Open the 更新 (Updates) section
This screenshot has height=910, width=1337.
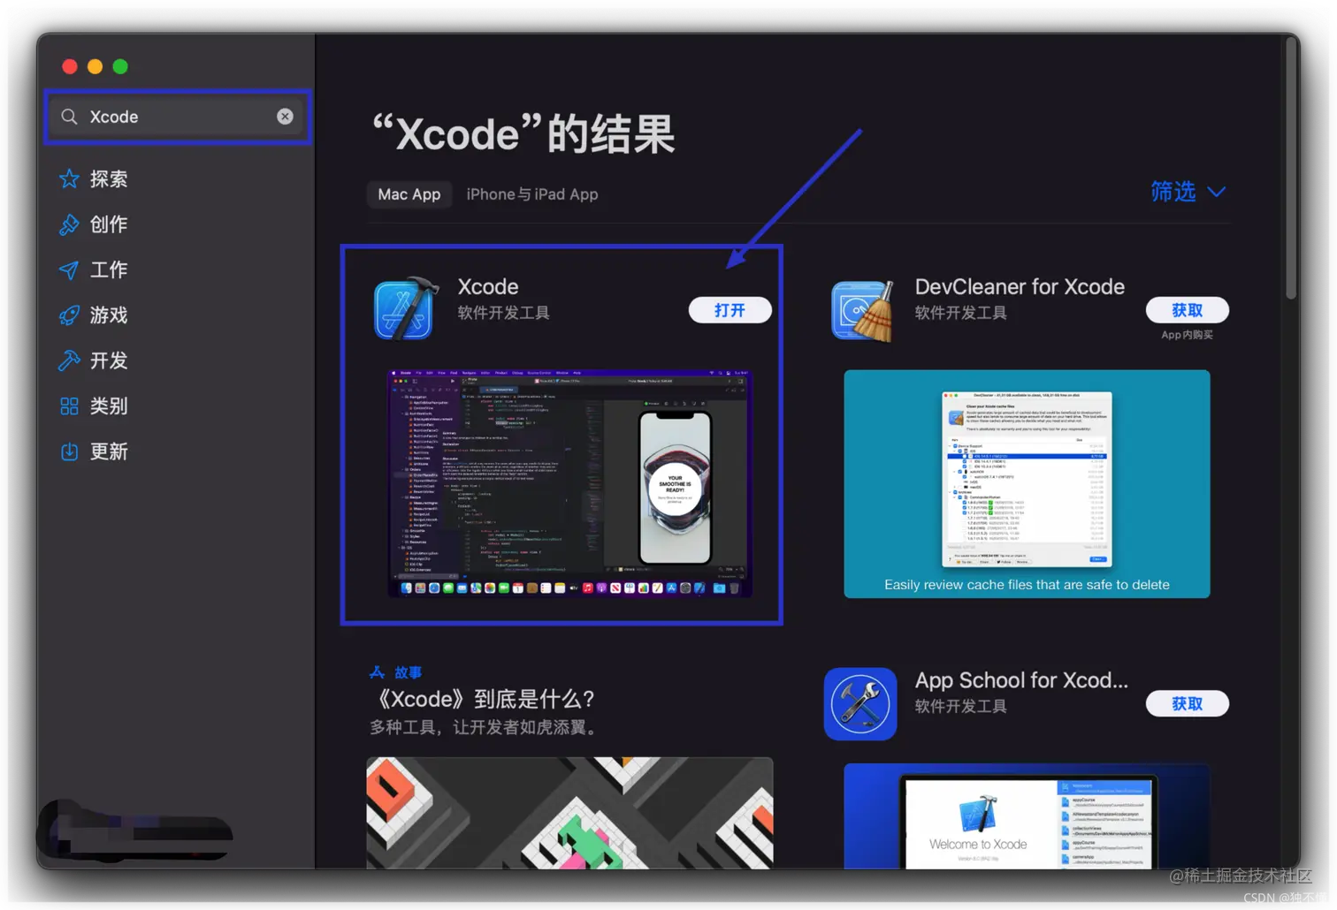[109, 451]
